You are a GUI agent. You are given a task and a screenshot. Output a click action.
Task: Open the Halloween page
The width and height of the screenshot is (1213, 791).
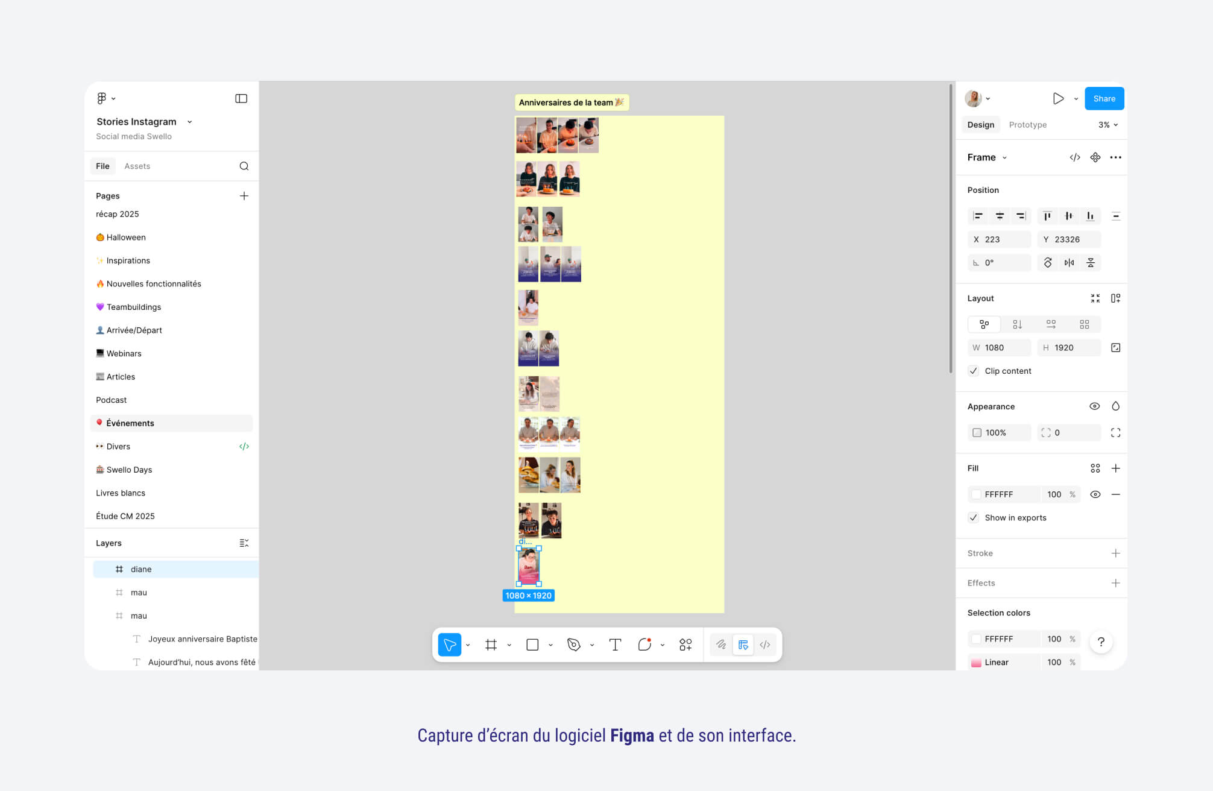pyautogui.click(x=126, y=237)
